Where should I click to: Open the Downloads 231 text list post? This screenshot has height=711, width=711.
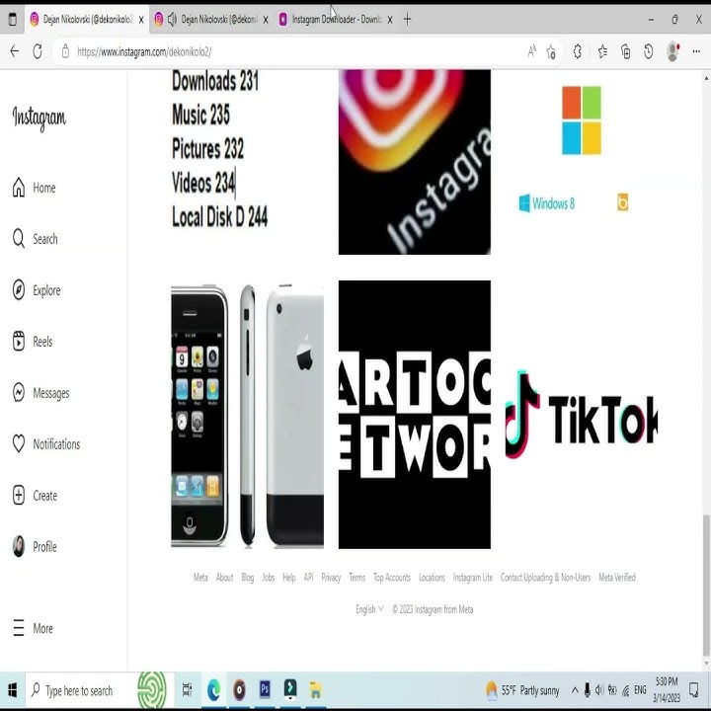pyautogui.click(x=247, y=162)
